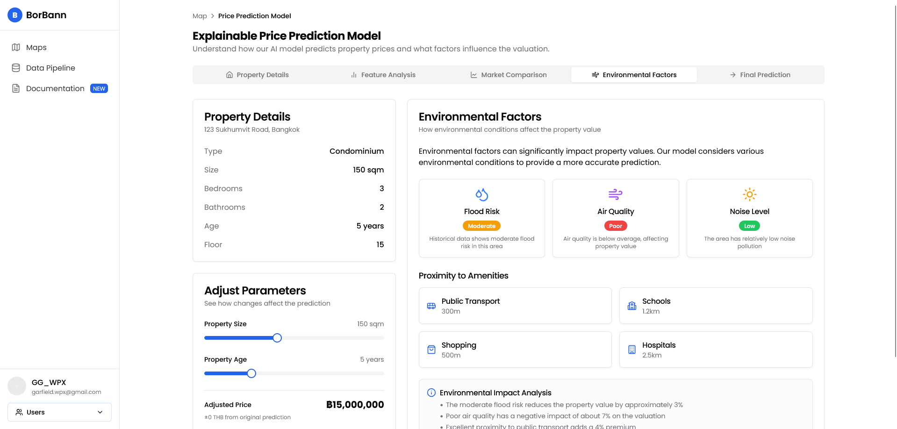Click the Environmental Impact Analysis info icon

click(431, 393)
